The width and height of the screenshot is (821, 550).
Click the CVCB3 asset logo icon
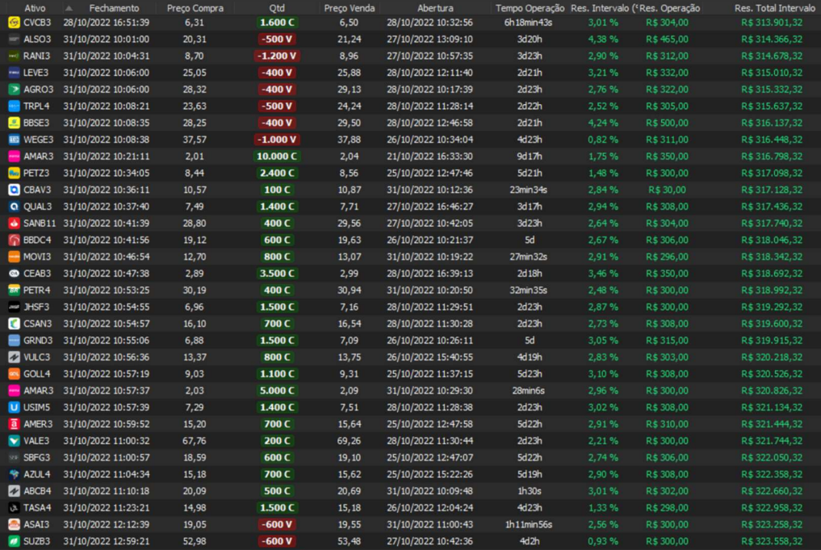click(x=14, y=23)
